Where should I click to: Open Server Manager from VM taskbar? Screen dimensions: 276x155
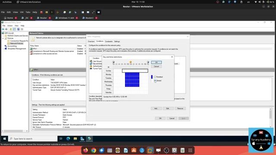pyautogui.click(x=82, y=139)
